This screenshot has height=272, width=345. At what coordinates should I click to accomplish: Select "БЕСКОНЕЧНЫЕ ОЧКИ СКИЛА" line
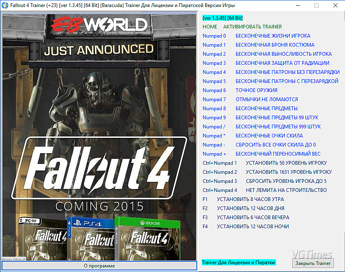[253, 136]
